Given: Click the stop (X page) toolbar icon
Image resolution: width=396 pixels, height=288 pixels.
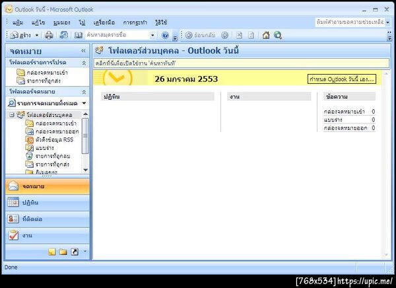Looking at the screenshot, I should coord(239,35).
